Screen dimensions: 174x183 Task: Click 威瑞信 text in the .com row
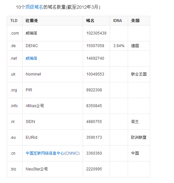tap(31, 33)
